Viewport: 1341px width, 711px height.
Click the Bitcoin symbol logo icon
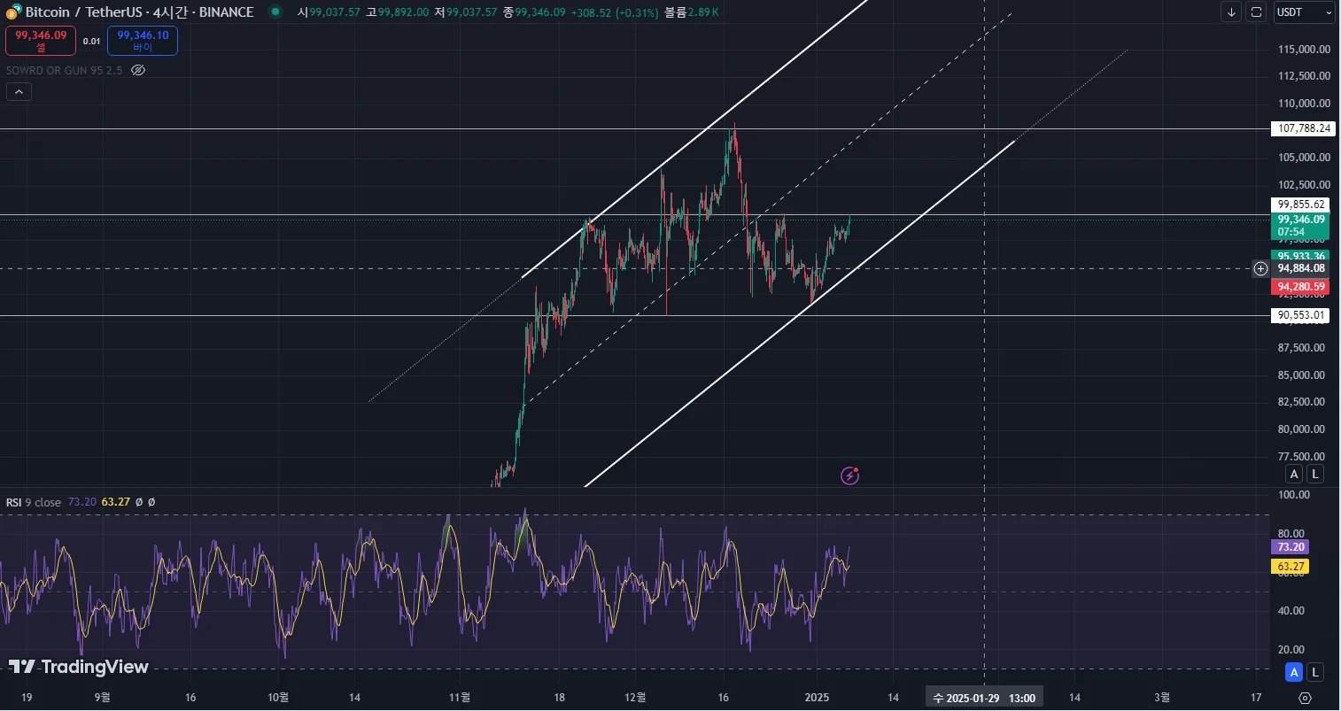(13, 12)
